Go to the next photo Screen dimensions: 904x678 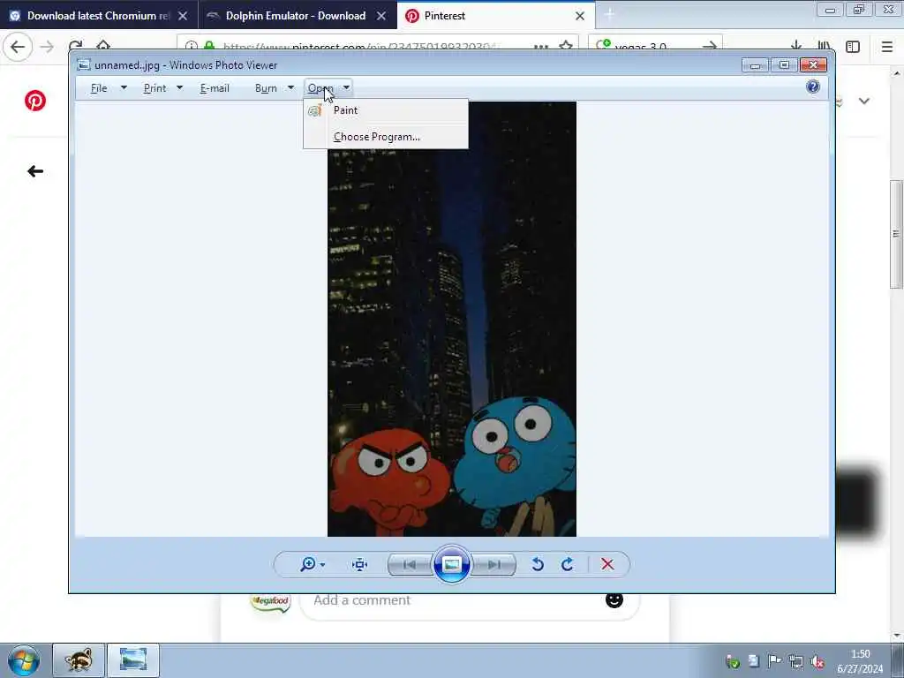[x=493, y=564]
